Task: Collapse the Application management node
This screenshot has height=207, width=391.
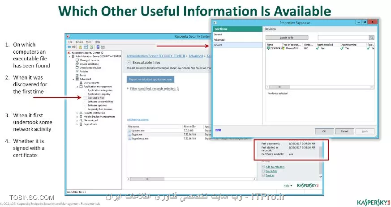Action: tap(77, 87)
